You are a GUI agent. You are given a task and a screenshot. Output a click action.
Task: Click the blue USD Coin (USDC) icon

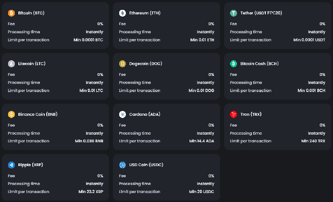pyautogui.click(x=122, y=165)
